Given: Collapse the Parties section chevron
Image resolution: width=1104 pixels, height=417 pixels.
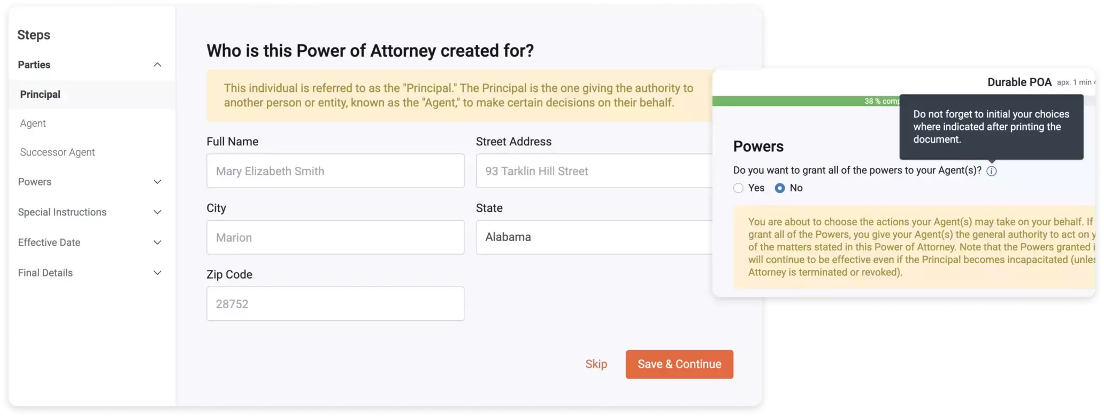Looking at the screenshot, I should point(157,65).
